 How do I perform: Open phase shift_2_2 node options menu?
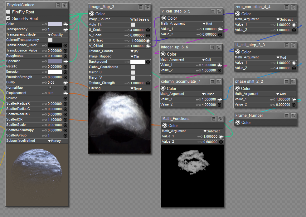286,81
